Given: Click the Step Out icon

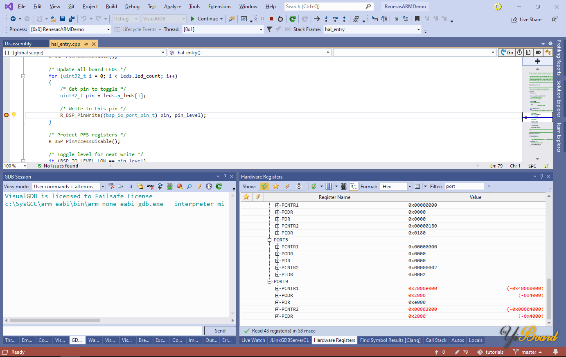Looking at the screenshot, I should click(x=344, y=19).
